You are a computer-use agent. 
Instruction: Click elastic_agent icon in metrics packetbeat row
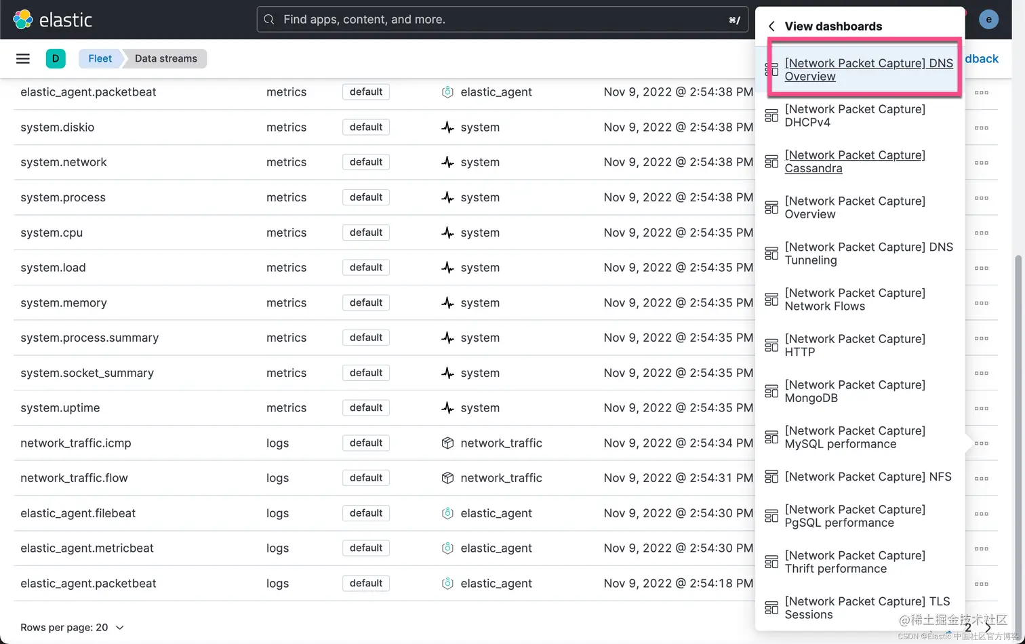pyautogui.click(x=447, y=92)
